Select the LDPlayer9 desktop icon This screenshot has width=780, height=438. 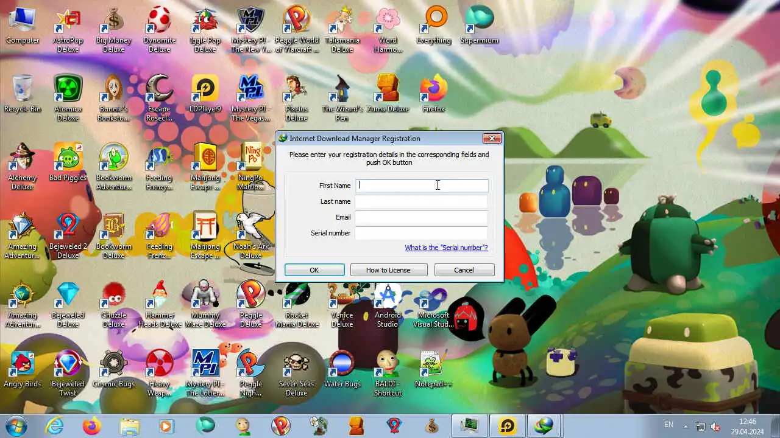click(x=205, y=94)
